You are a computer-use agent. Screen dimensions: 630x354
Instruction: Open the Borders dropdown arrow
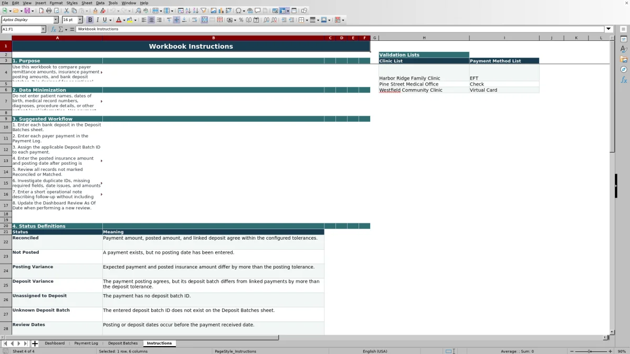307,20
